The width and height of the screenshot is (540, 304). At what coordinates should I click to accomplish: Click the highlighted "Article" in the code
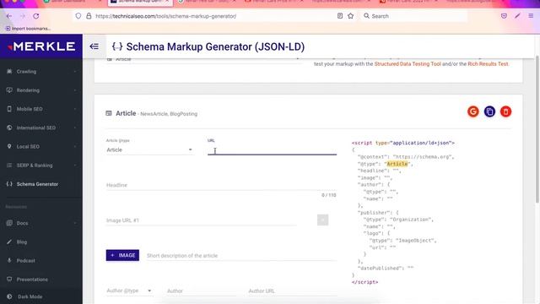[397, 164]
